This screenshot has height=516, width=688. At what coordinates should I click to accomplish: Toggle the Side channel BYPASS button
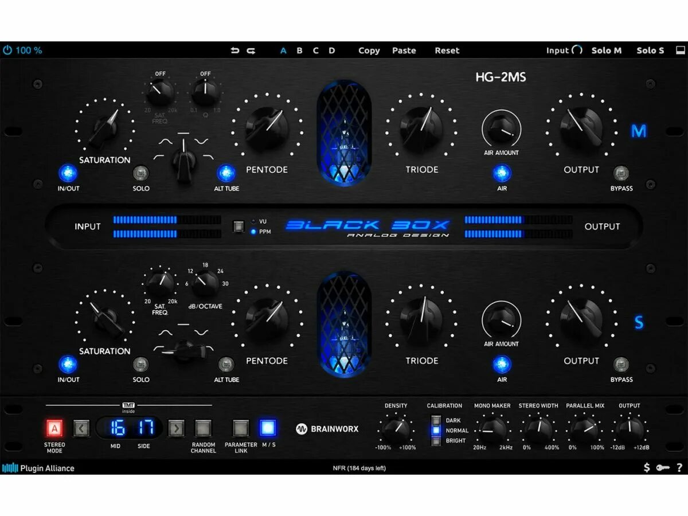(x=621, y=364)
